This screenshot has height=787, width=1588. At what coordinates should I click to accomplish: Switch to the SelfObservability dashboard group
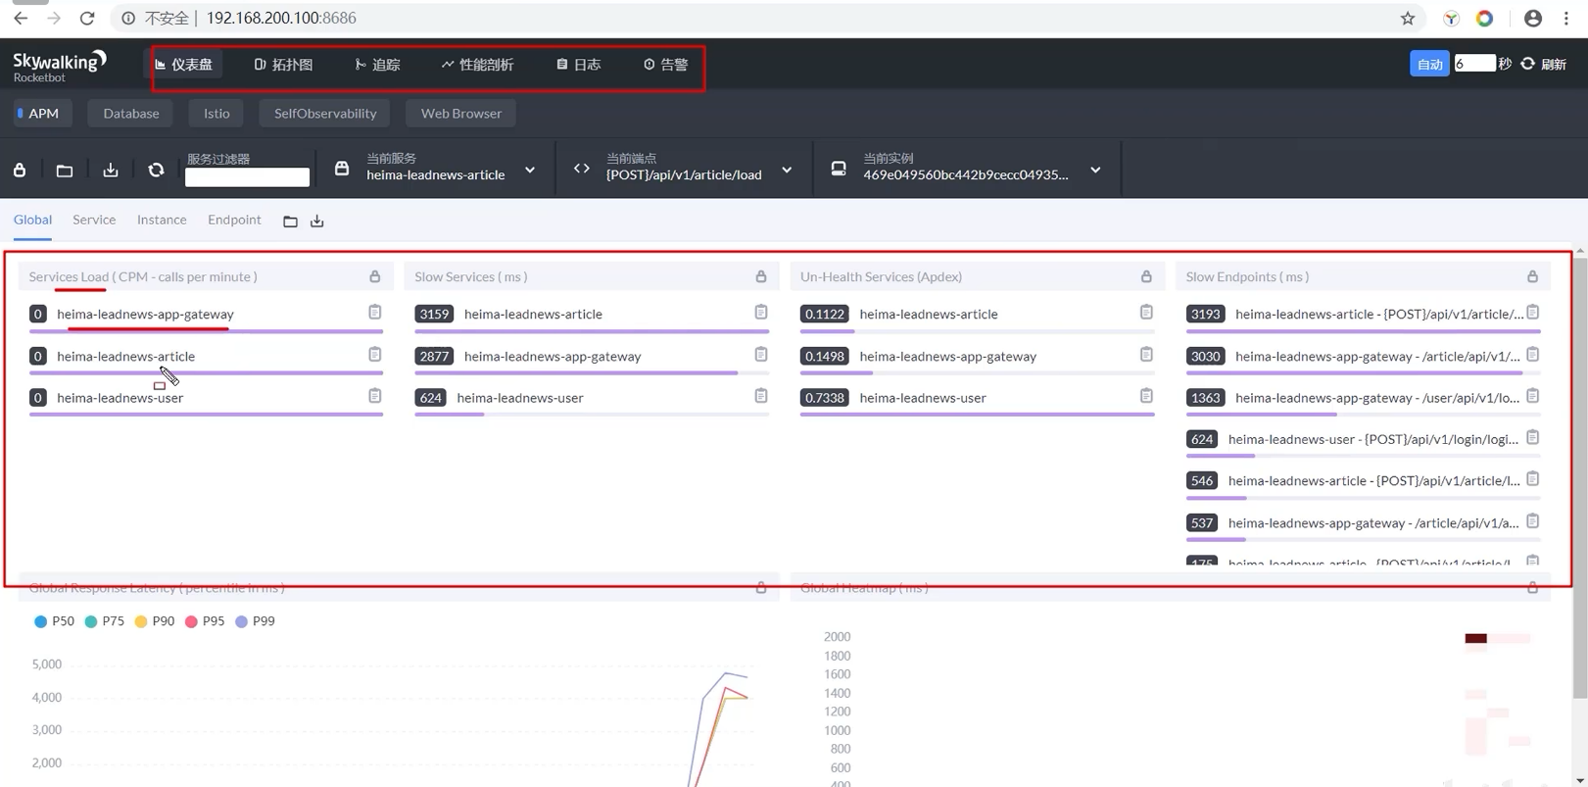325,114
